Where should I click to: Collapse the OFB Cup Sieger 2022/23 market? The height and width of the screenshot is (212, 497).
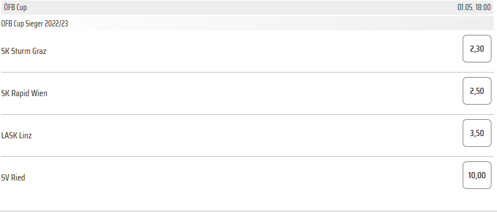click(x=34, y=24)
